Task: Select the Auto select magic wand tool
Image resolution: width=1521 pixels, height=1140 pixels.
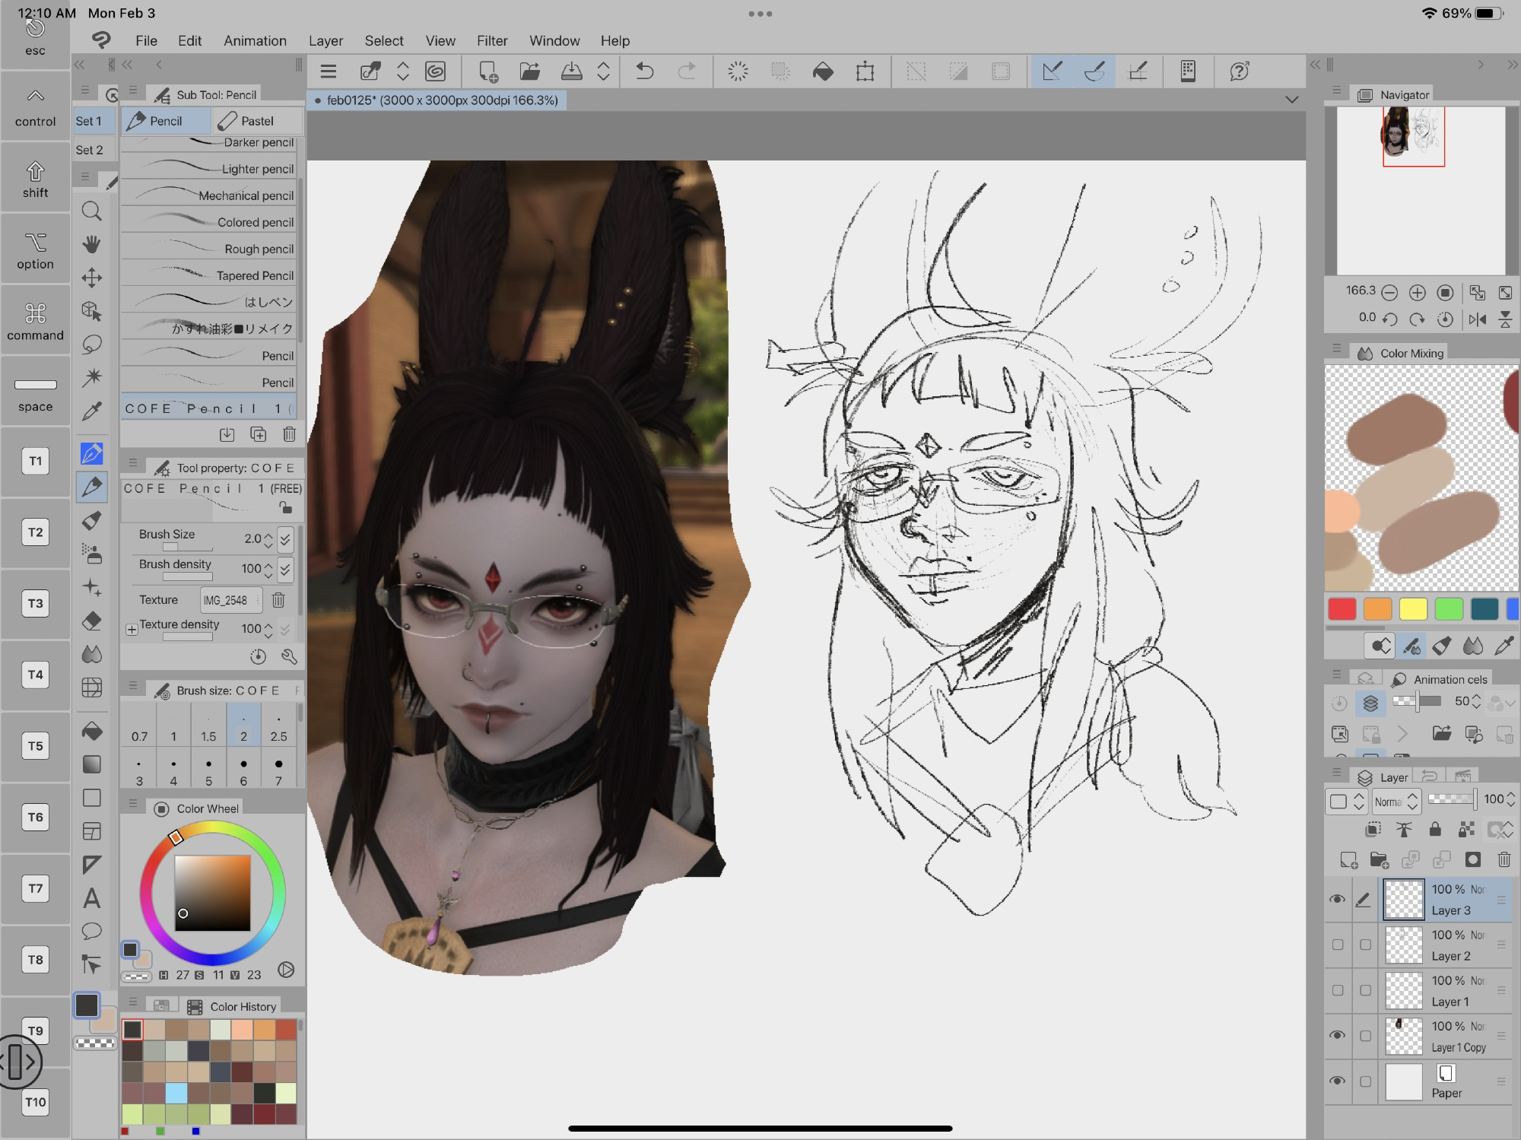Action: pos(91,378)
